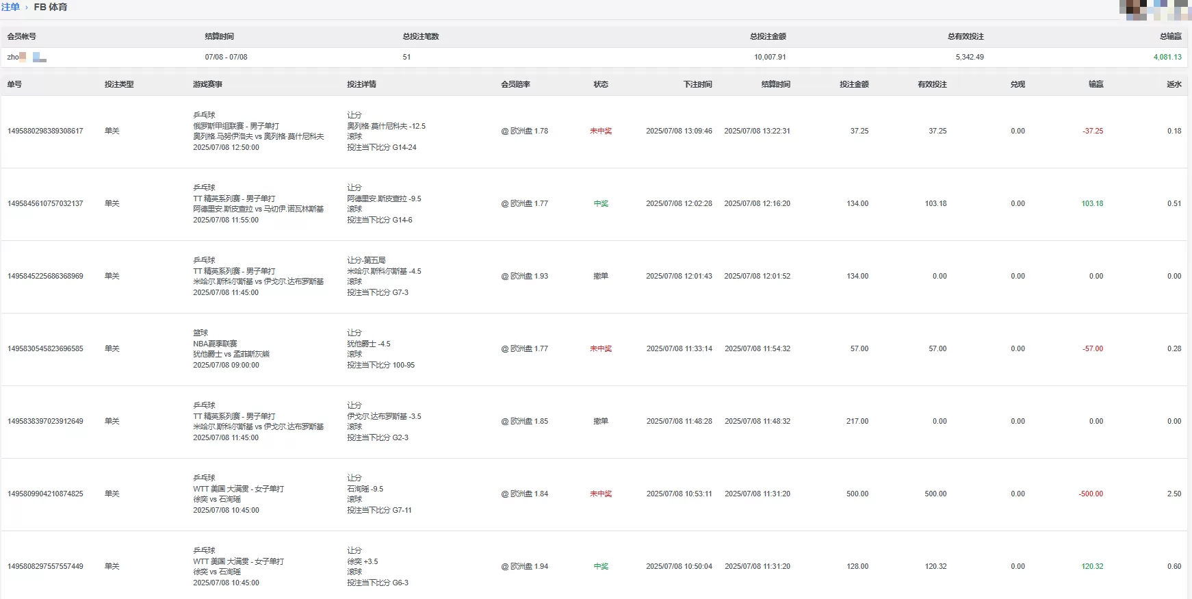Select bet amount 217.00
Screen dimensions: 1192x599
pos(857,421)
